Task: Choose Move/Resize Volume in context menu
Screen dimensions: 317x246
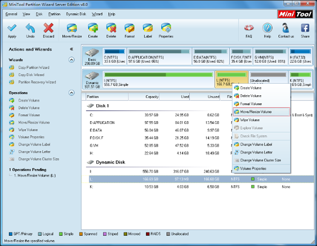Action: click(262, 112)
